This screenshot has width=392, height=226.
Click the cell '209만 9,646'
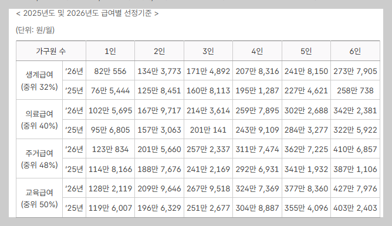point(159,188)
